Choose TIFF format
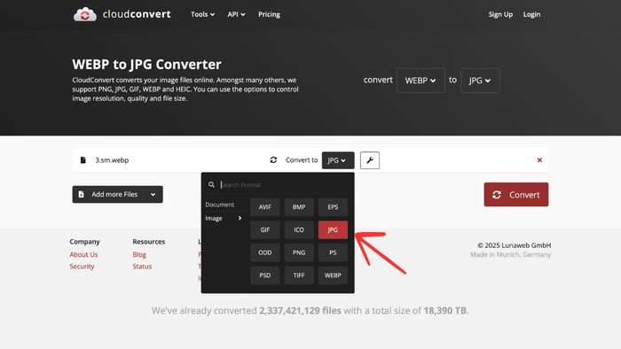This screenshot has width=621, height=349. point(299,275)
